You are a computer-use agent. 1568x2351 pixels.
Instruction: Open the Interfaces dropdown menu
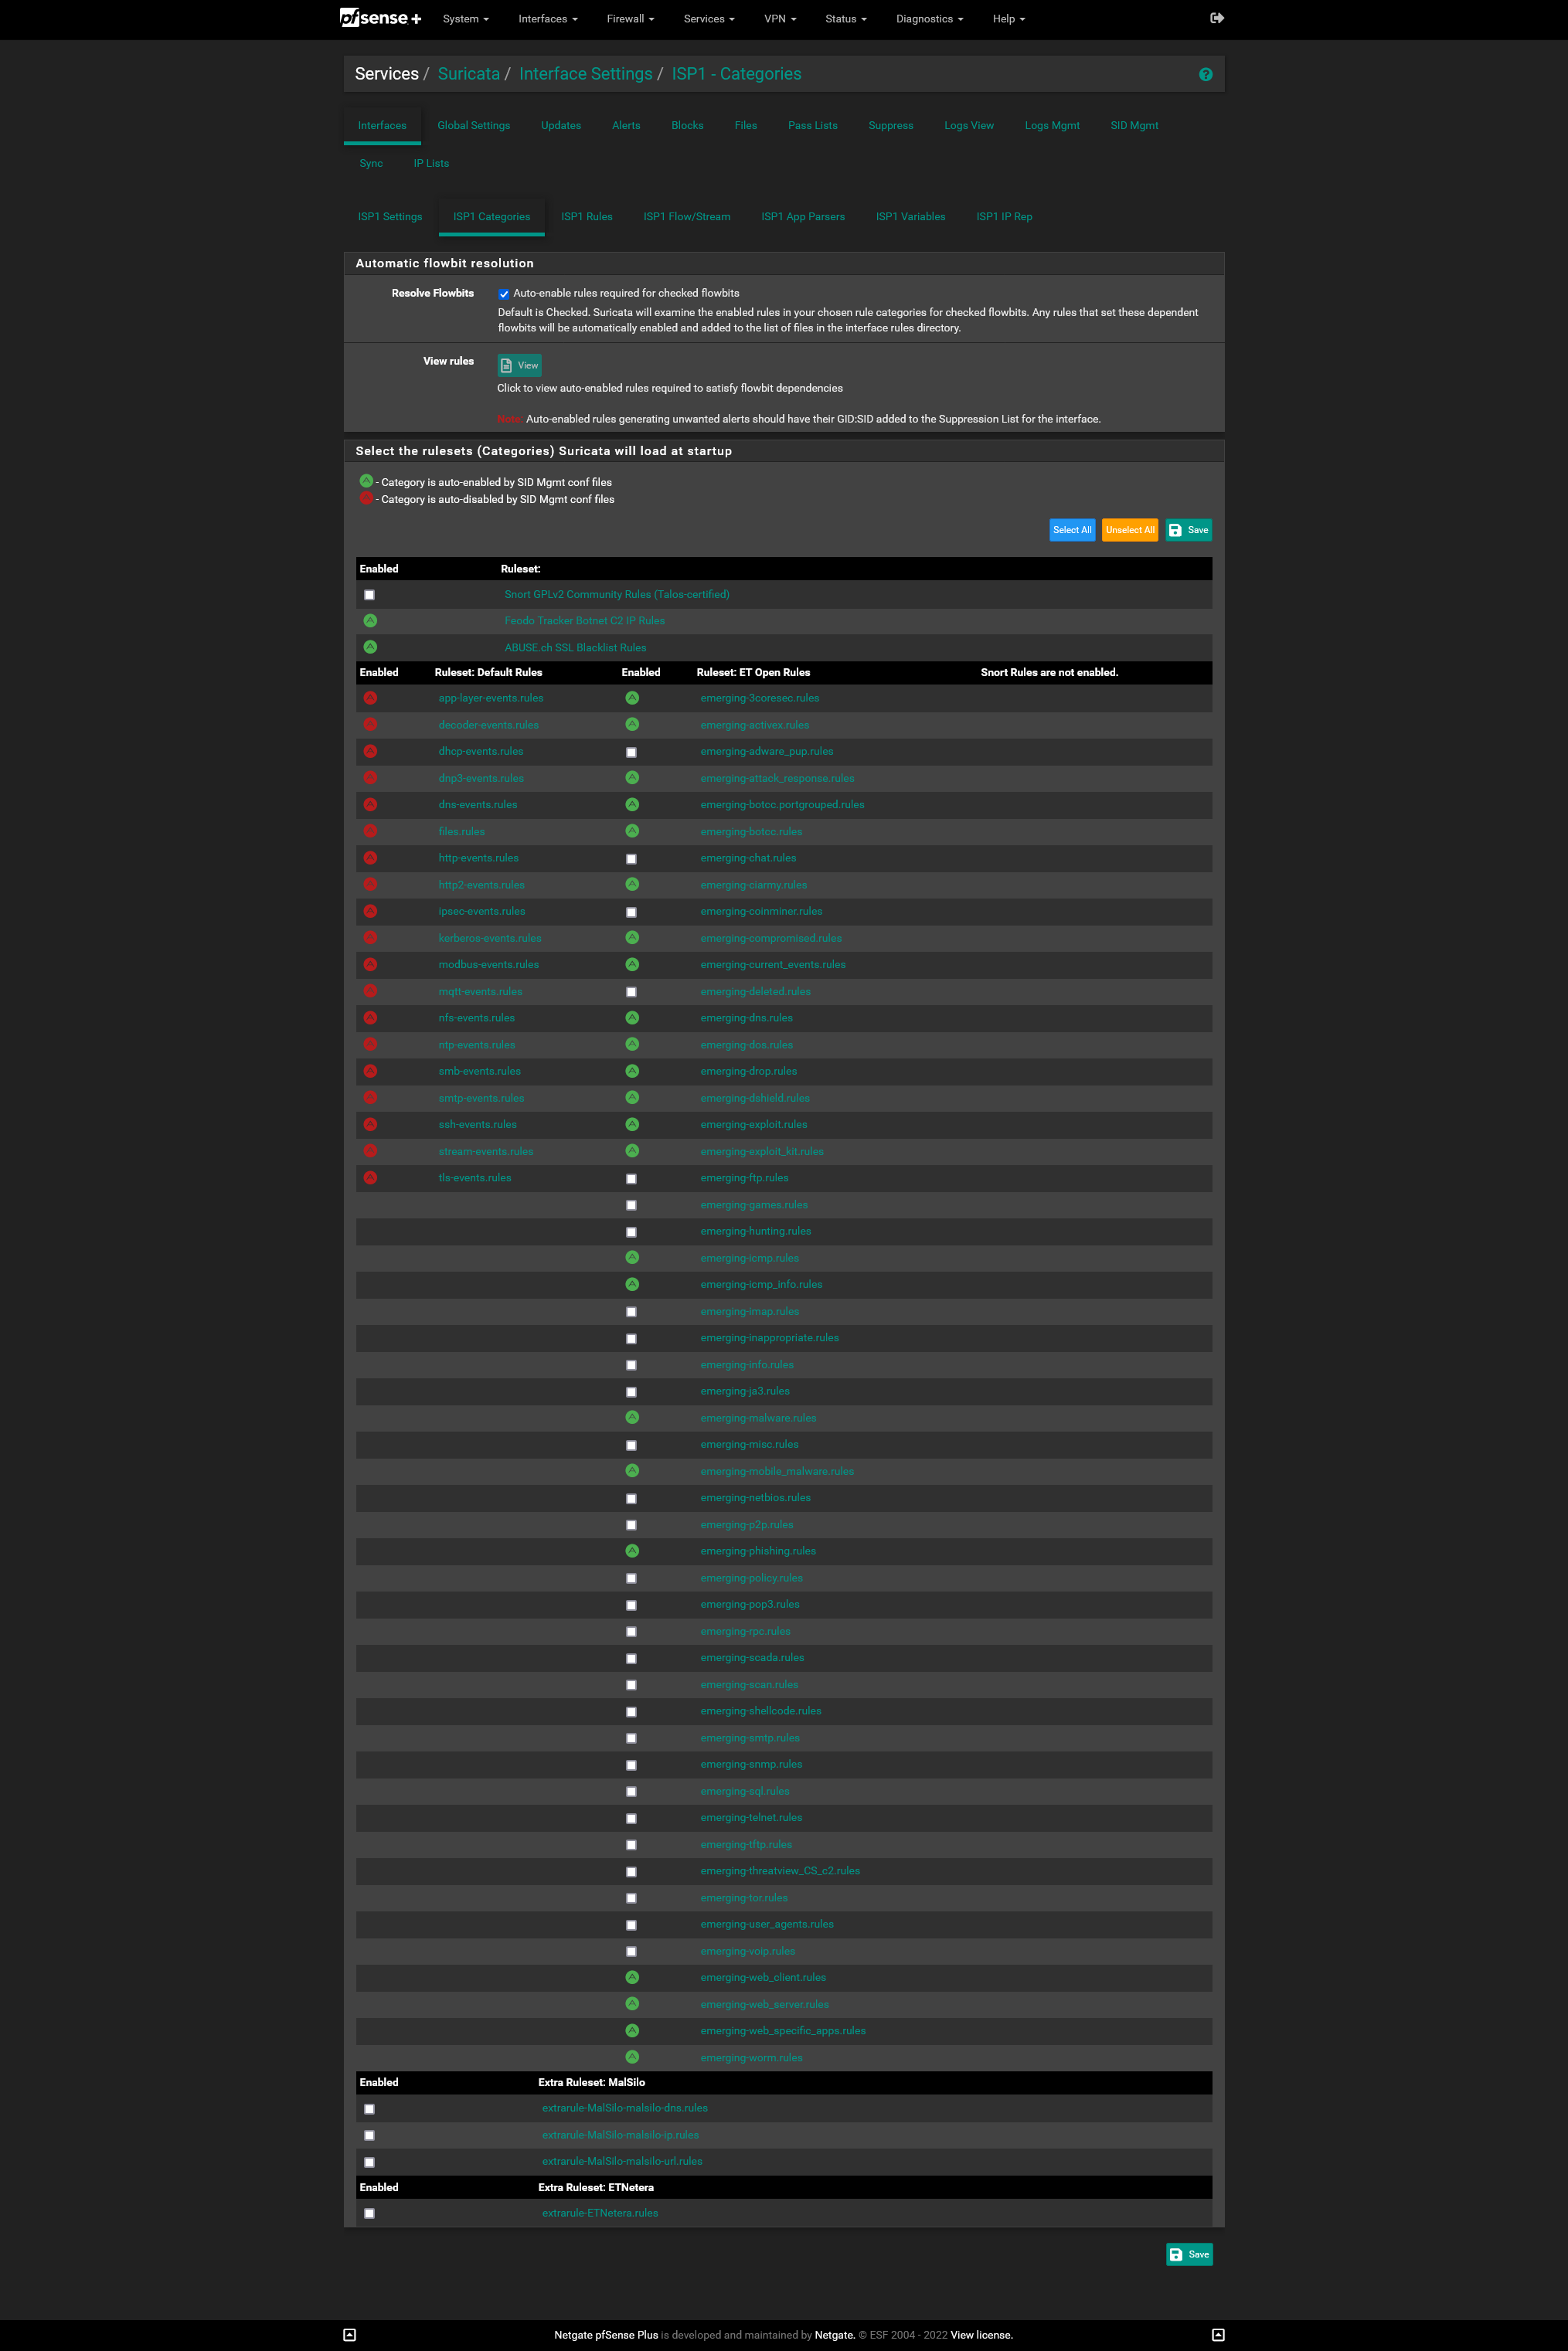pyautogui.click(x=548, y=19)
